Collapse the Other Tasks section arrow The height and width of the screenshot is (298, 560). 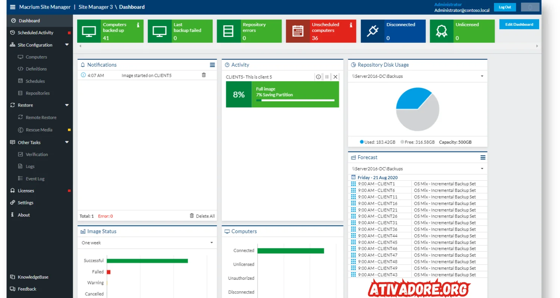point(67,142)
